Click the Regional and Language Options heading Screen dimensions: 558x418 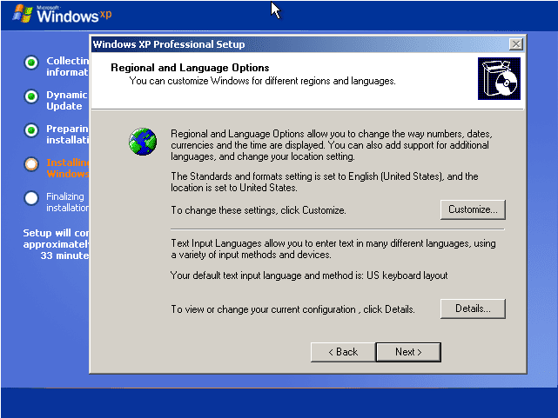click(190, 68)
